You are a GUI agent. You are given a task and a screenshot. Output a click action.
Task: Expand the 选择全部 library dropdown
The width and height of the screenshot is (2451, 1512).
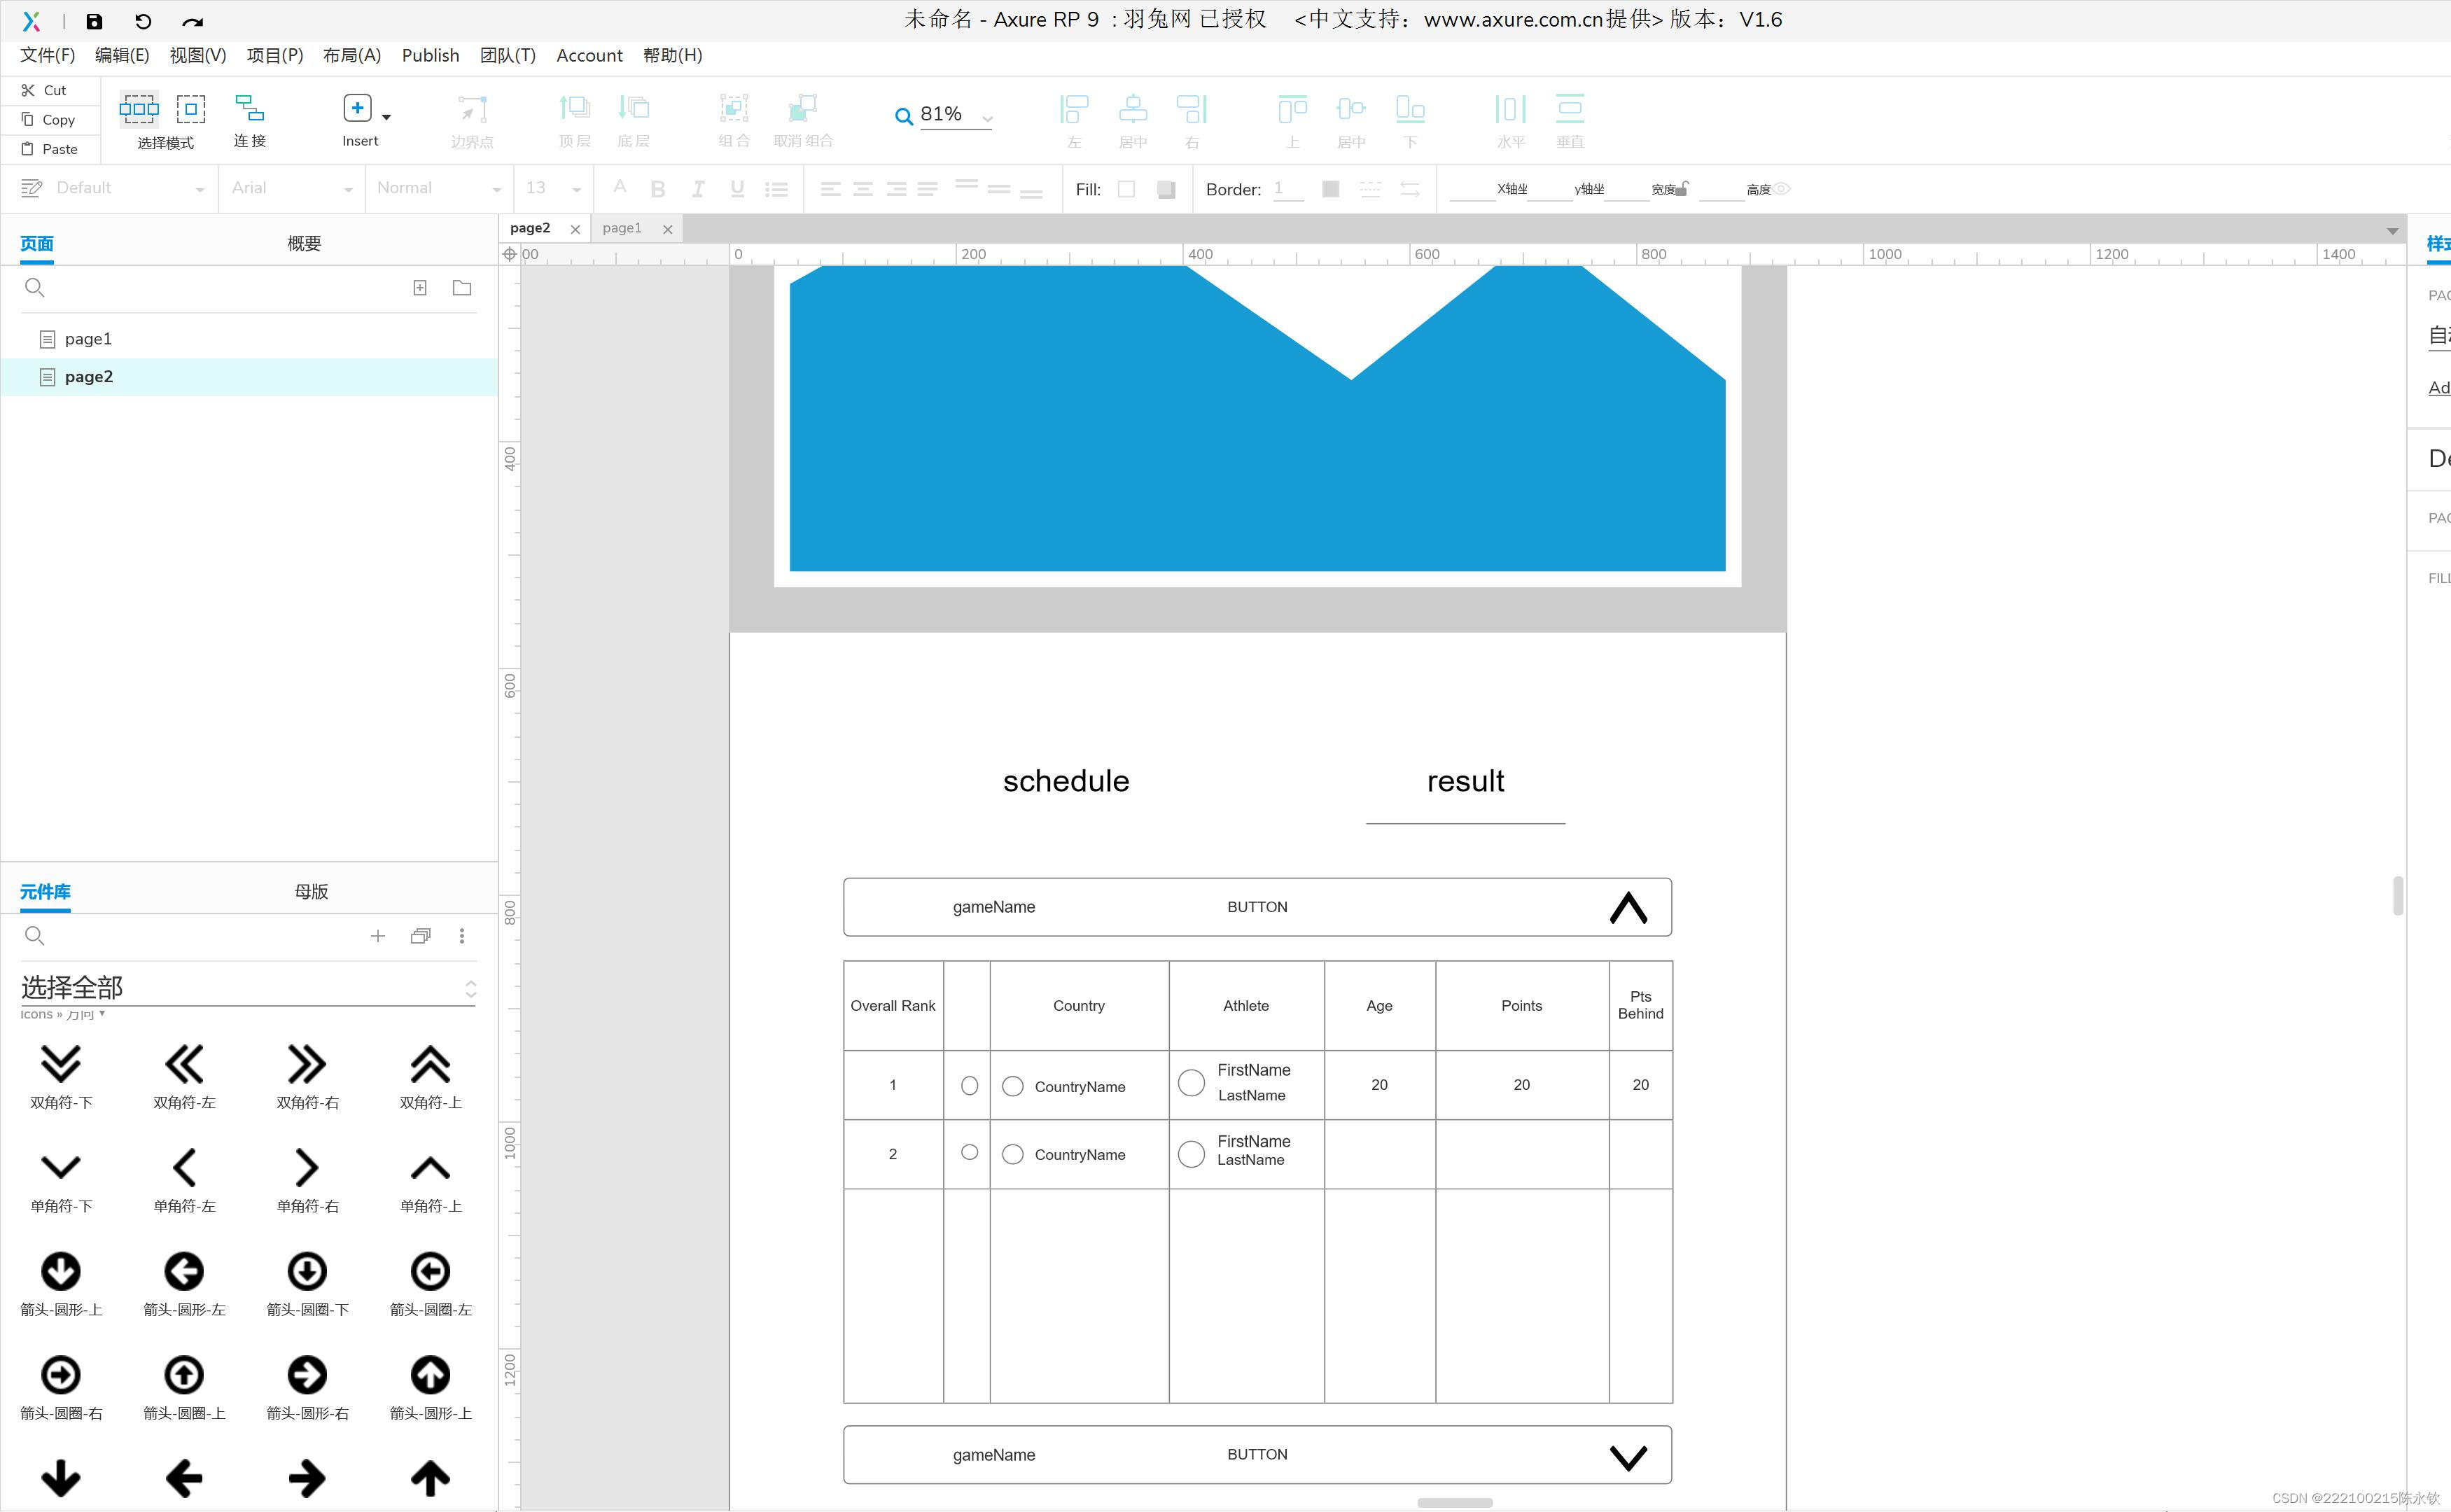click(x=470, y=989)
